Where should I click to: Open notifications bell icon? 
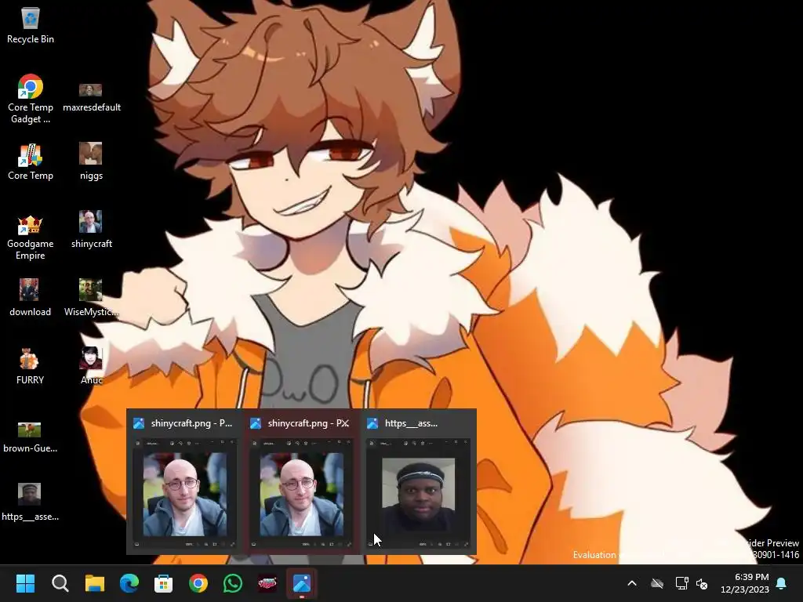[x=782, y=583]
